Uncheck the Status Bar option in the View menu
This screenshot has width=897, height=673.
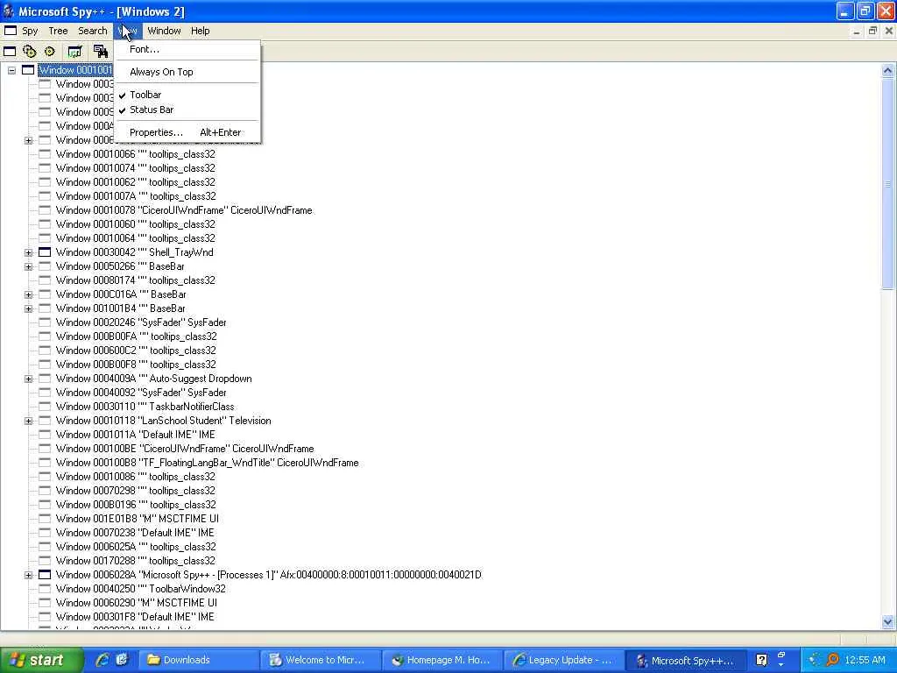tap(152, 110)
